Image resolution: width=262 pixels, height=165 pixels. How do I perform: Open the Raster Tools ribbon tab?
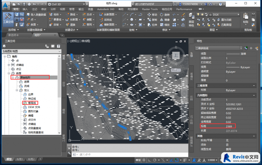(150, 9)
